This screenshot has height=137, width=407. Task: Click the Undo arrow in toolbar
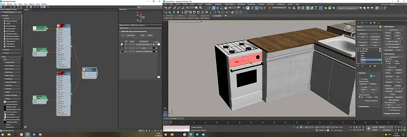pyautogui.click(x=166, y=8)
